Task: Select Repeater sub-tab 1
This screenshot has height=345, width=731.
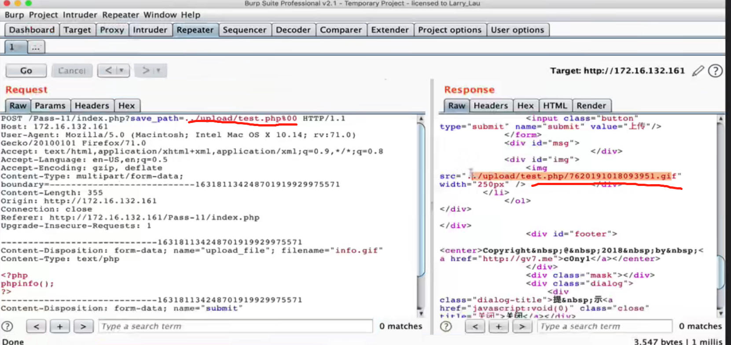Action: [15, 47]
